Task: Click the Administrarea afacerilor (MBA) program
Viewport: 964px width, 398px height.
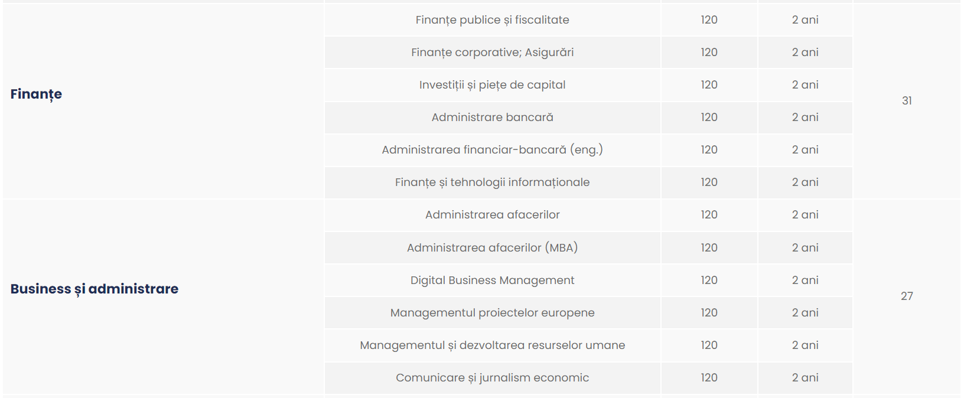Action: pos(492,247)
